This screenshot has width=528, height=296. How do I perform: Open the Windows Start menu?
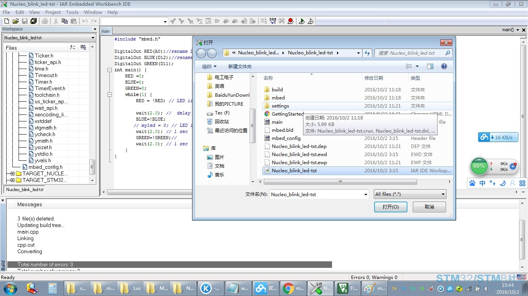click(10, 288)
